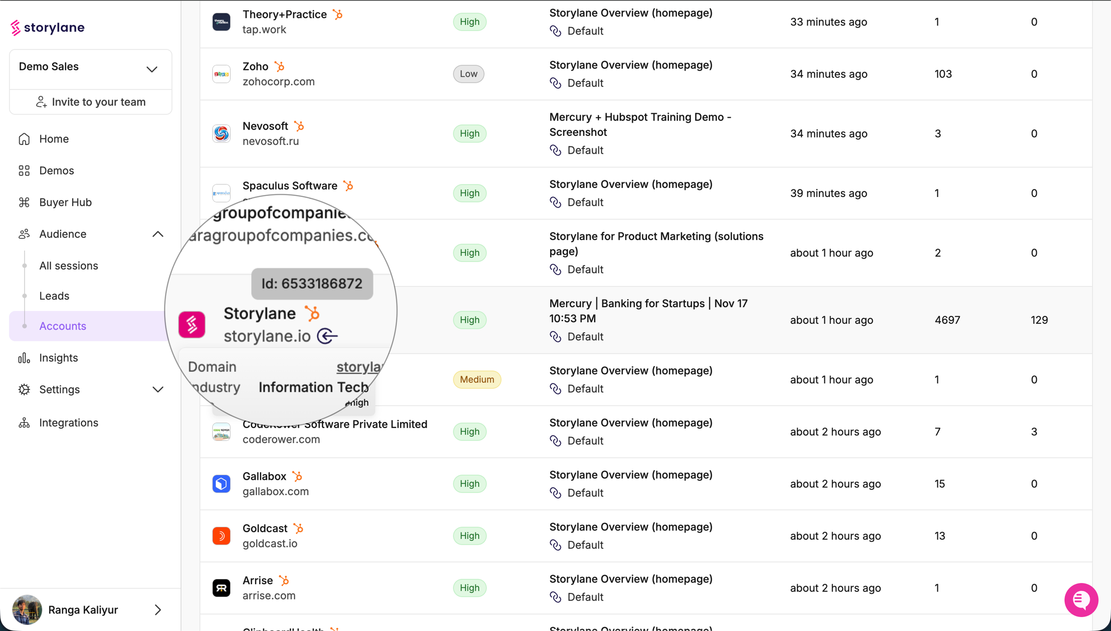Open the Insights section
The image size is (1111, 631).
[58, 358]
